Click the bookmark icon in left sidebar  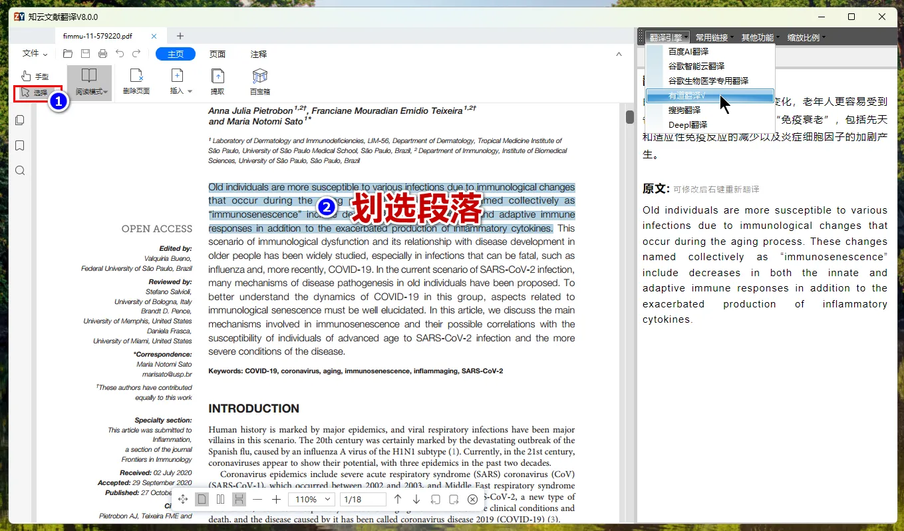19,145
